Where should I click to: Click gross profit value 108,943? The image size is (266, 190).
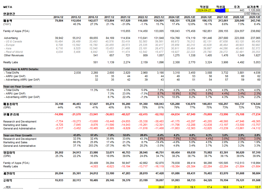[x=159, y=104]
